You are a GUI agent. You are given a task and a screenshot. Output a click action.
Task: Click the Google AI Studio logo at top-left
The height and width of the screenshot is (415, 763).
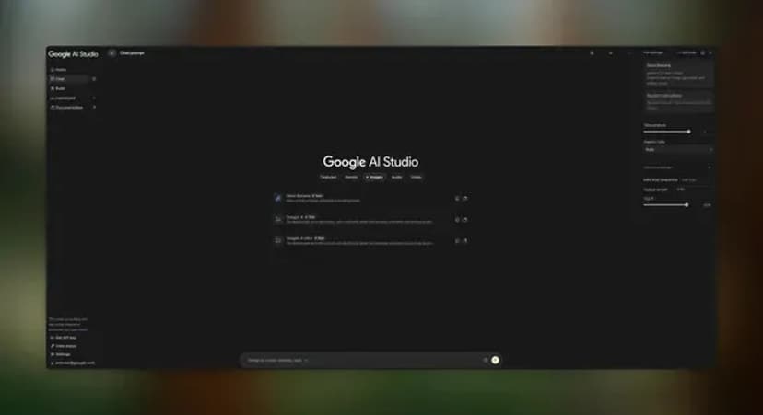tap(73, 54)
